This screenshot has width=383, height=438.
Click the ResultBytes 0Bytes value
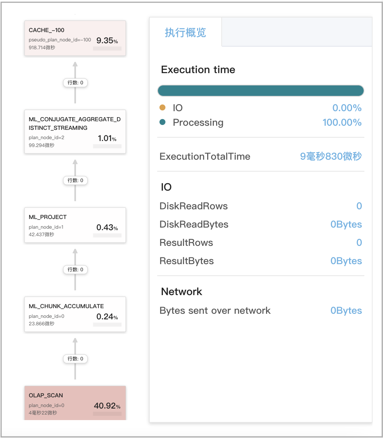[346, 261]
